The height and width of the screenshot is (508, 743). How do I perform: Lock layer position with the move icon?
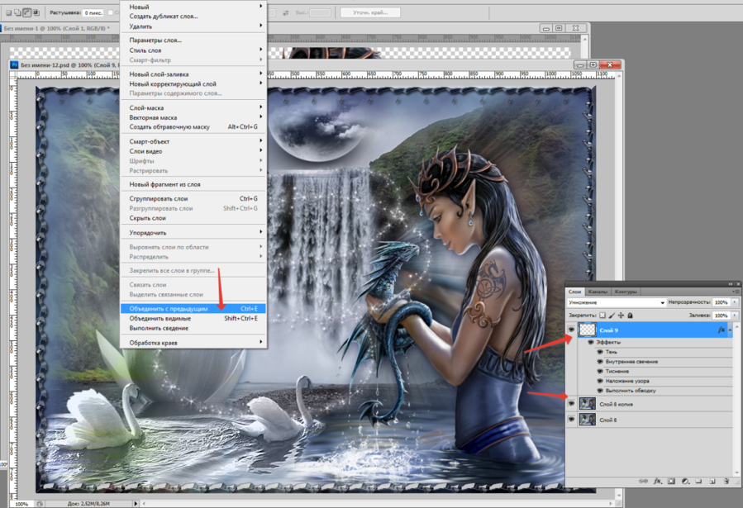tap(621, 316)
